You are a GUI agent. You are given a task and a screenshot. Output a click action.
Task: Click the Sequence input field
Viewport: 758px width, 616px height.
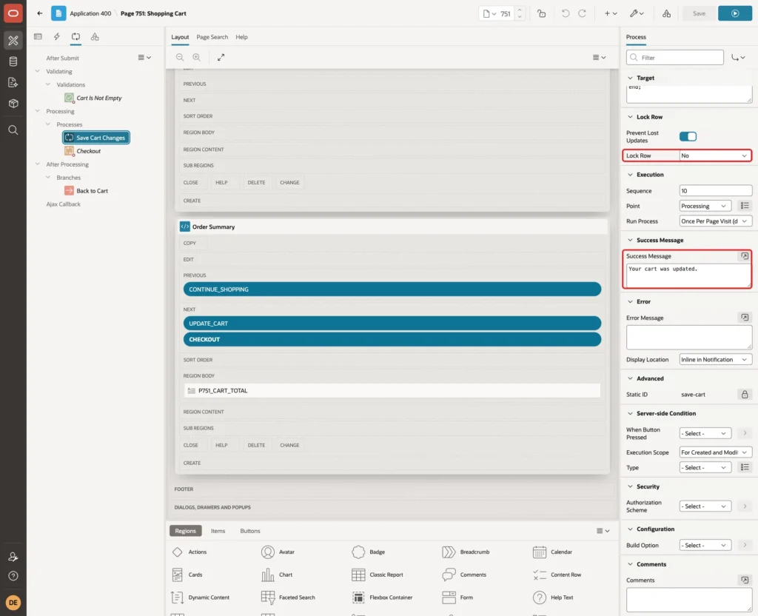[x=716, y=191]
